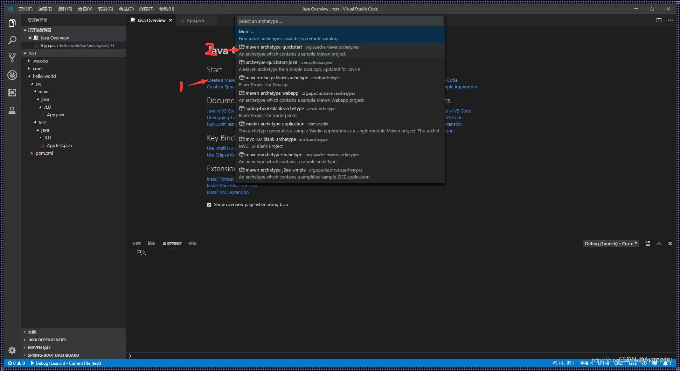
Task: Maximize the panel with up chevron
Action: pos(659,243)
